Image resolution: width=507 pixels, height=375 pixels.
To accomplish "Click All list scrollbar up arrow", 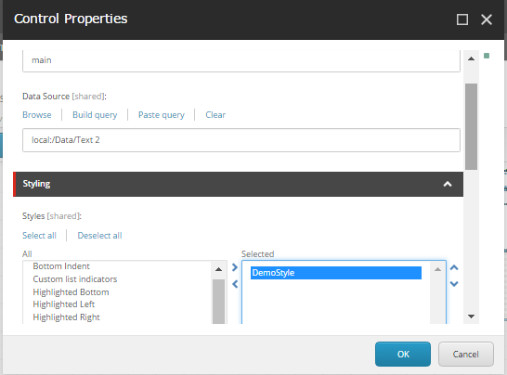I will point(218,269).
